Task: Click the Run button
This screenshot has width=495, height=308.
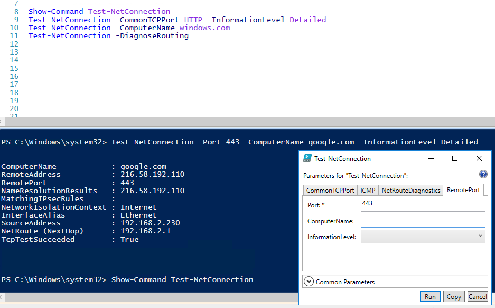Action: point(430,296)
